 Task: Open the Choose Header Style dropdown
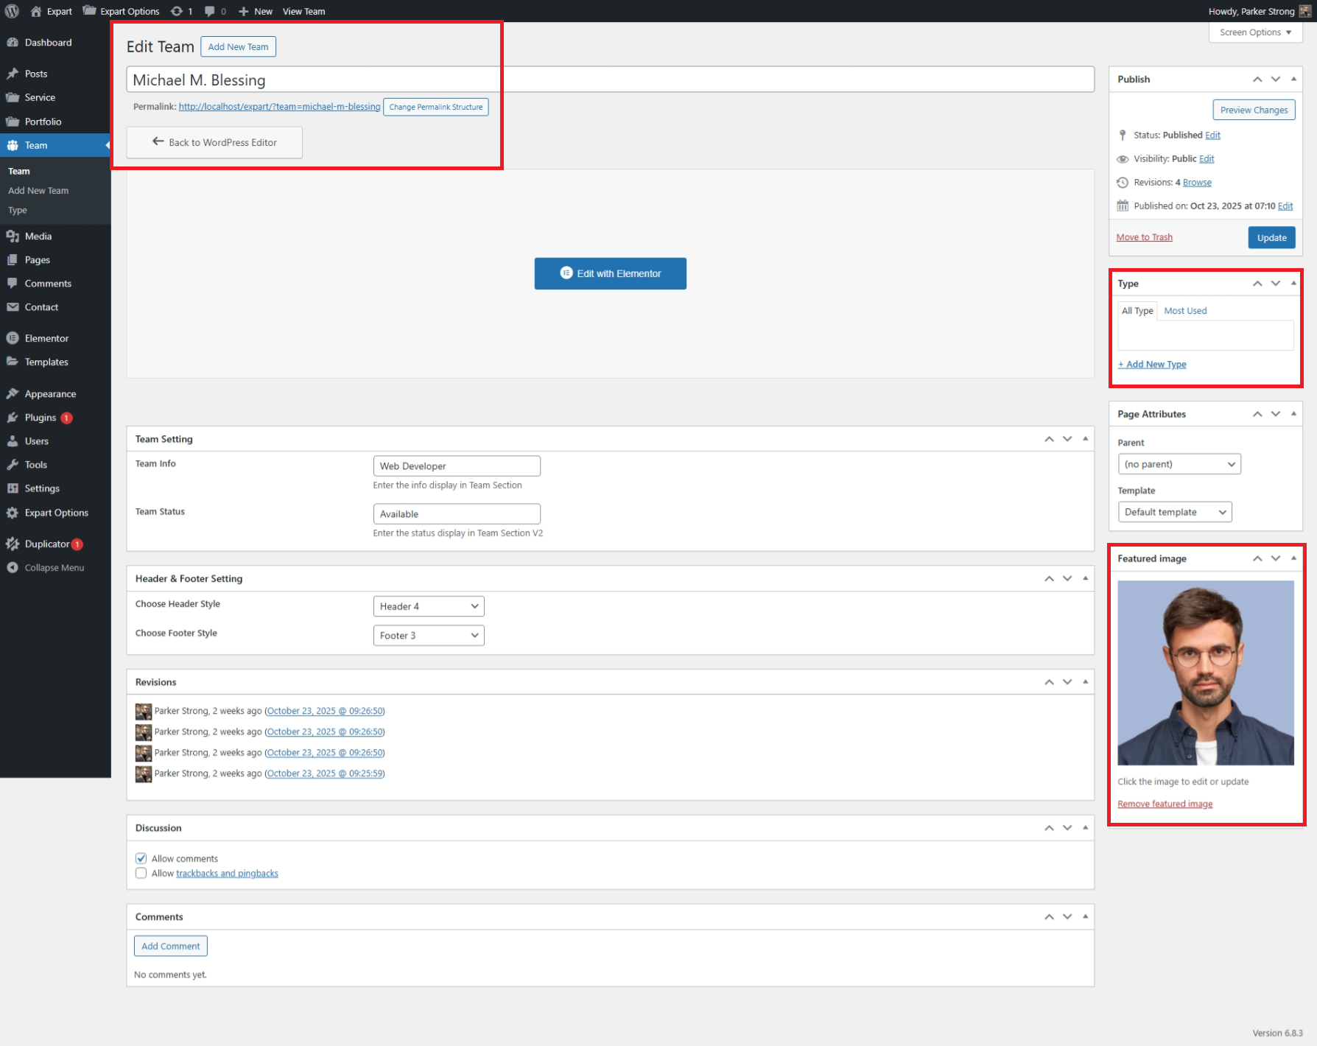[428, 606]
